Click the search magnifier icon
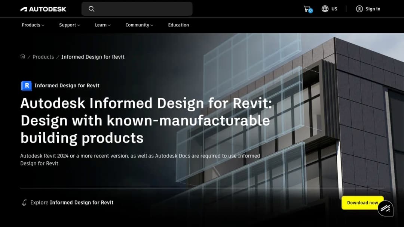This screenshot has height=227, width=404. tap(92, 9)
